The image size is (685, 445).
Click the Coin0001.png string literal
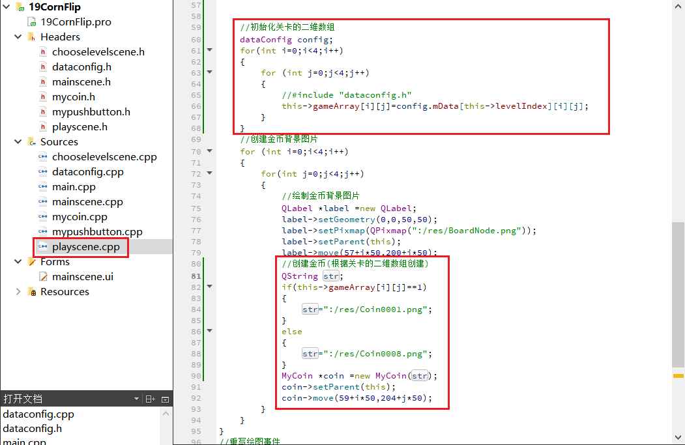tap(375, 309)
